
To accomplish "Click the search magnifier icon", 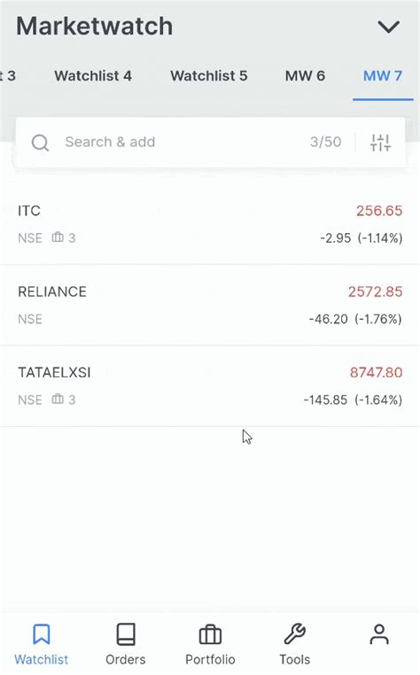I will pyautogui.click(x=40, y=143).
